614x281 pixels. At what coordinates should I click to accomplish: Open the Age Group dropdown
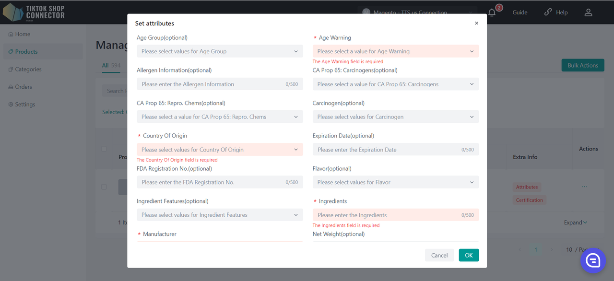[220, 51]
